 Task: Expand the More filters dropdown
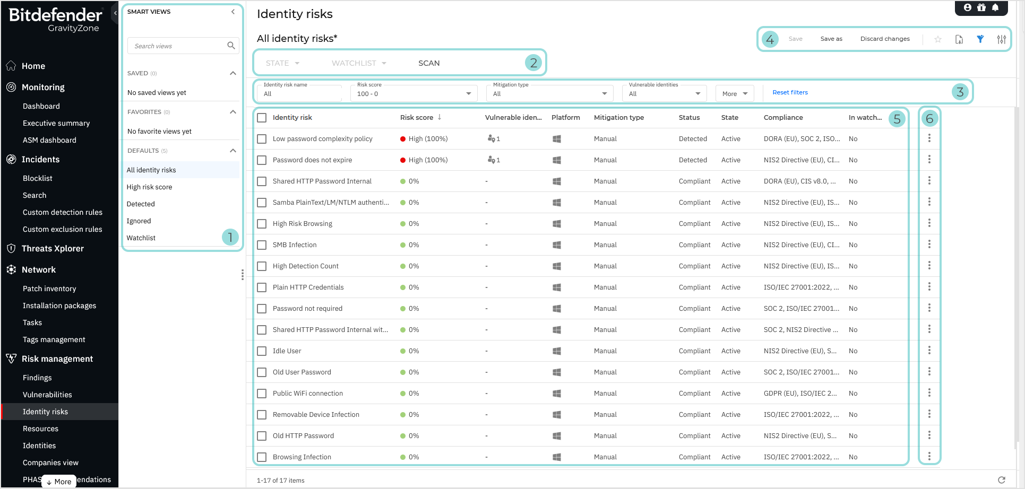click(x=734, y=93)
